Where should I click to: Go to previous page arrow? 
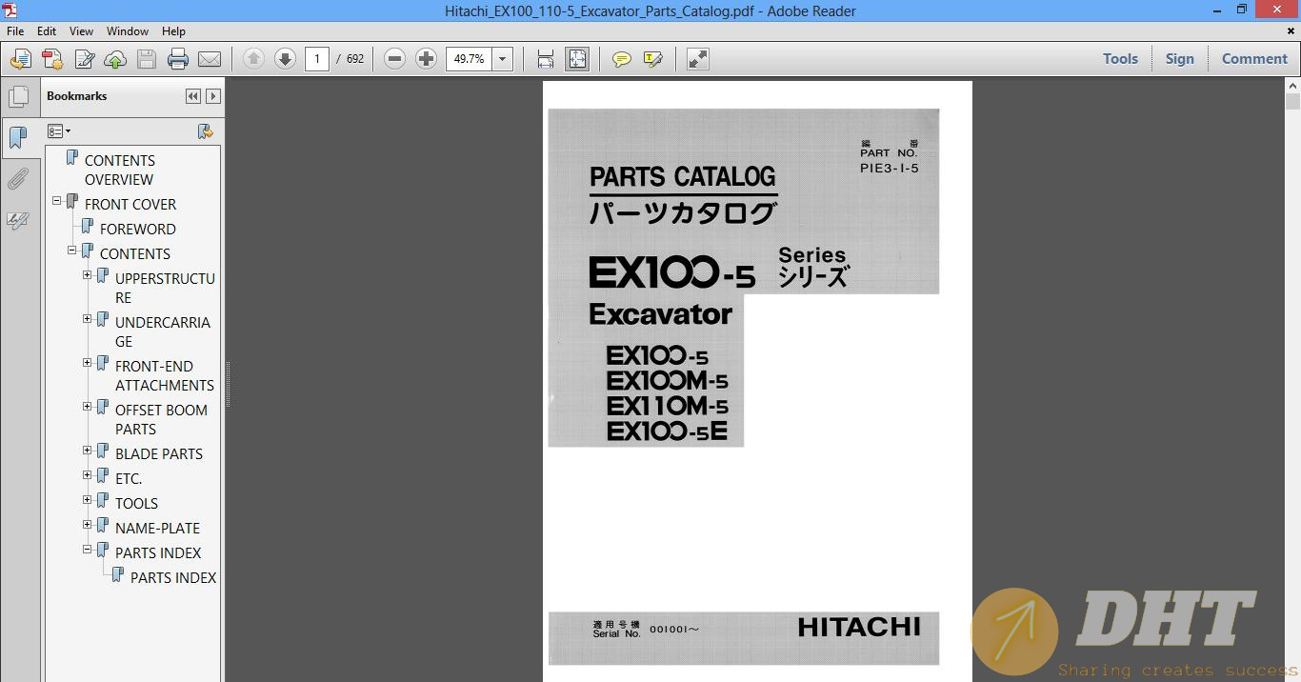[253, 59]
